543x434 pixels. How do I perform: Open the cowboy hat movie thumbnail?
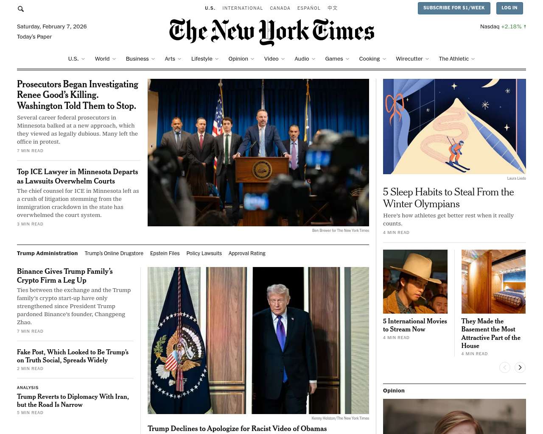tap(415, 281)
